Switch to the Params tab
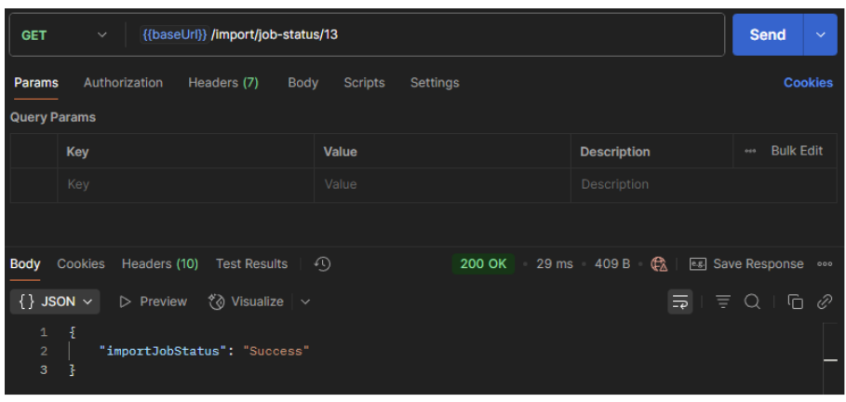 click(x=36, y=83)
